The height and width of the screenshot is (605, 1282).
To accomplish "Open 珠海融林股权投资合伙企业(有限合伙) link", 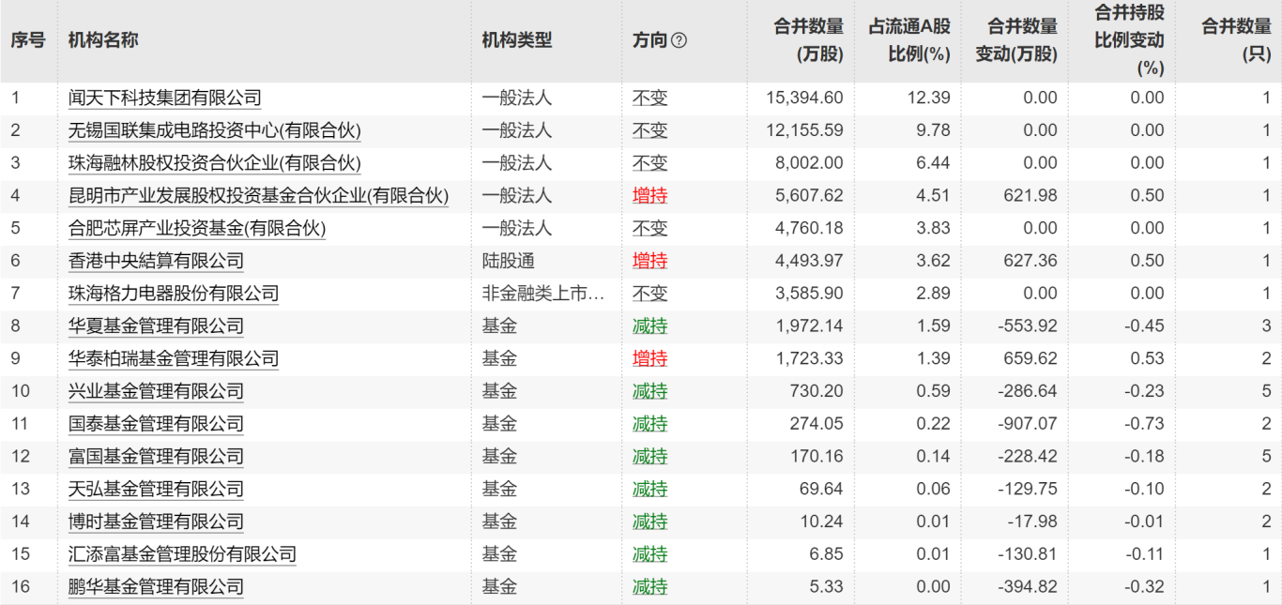I will pos(215,163).
